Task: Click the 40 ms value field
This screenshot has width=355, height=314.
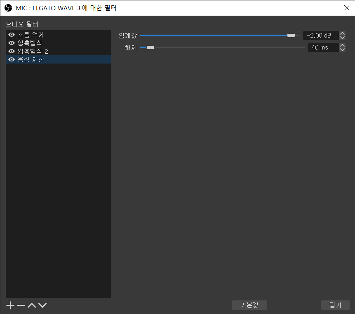Action: tap(323, 47)
